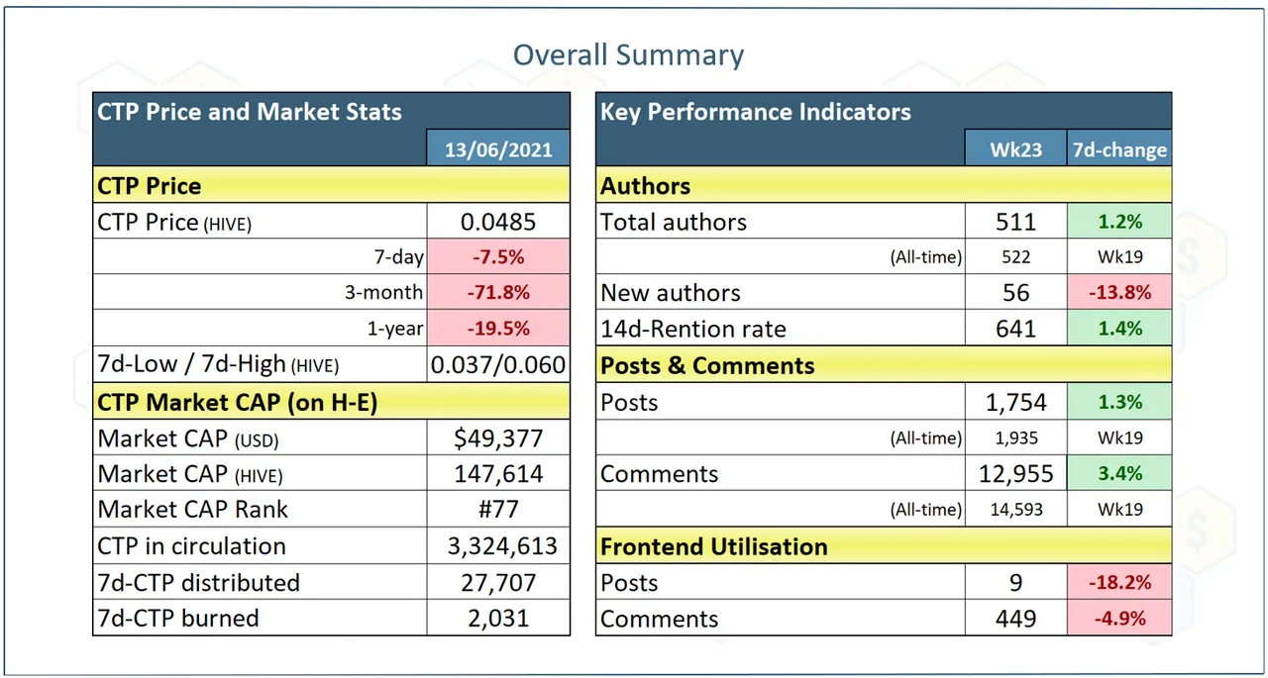Click the Comments value '12,955'

[1015, 473]
